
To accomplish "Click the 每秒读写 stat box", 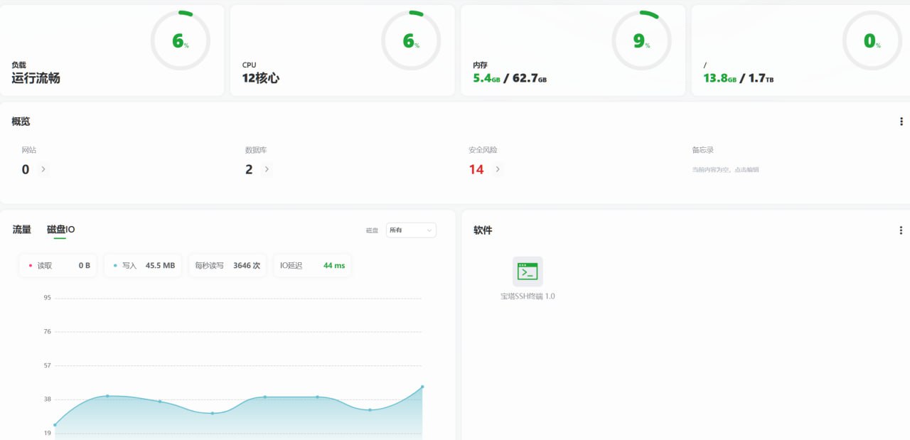I will [x=227, y=266].
